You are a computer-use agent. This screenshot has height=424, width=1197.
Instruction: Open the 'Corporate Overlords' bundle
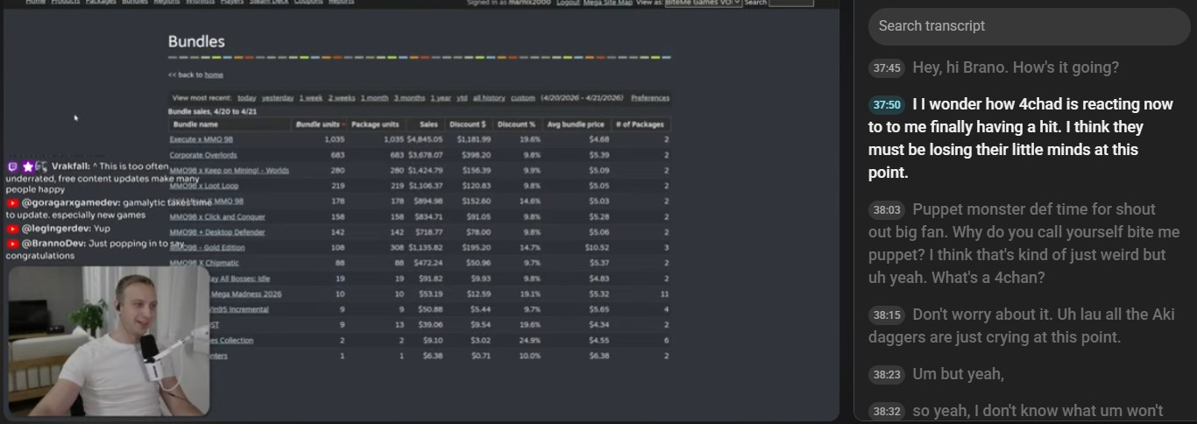pos(203,155)
